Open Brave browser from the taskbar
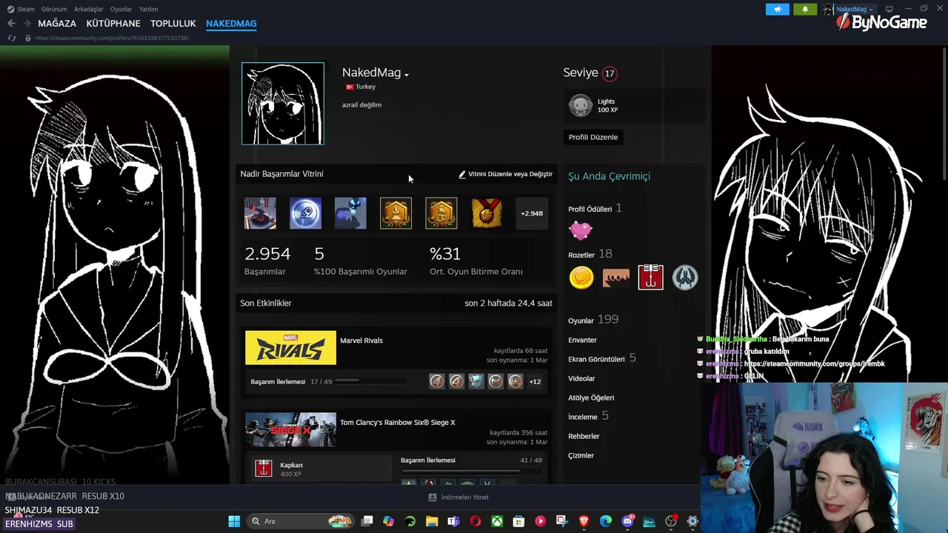This screenshot has width=948, height=533. (x=584, y=521)
